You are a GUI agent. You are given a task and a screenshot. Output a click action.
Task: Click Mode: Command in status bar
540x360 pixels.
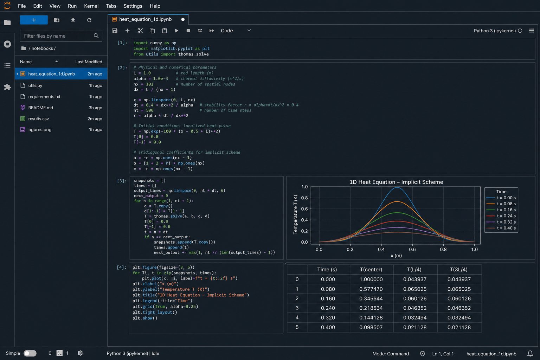391,354
